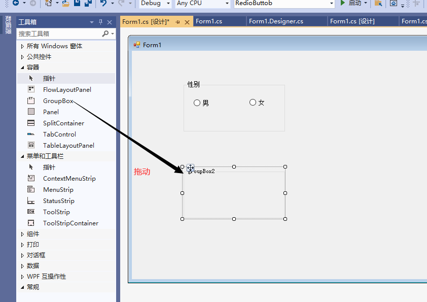The width and height of the screenshot is (427, 302).
Task: Expand 所有 Windows 窗体 section
Action: [x=22, y=46]
